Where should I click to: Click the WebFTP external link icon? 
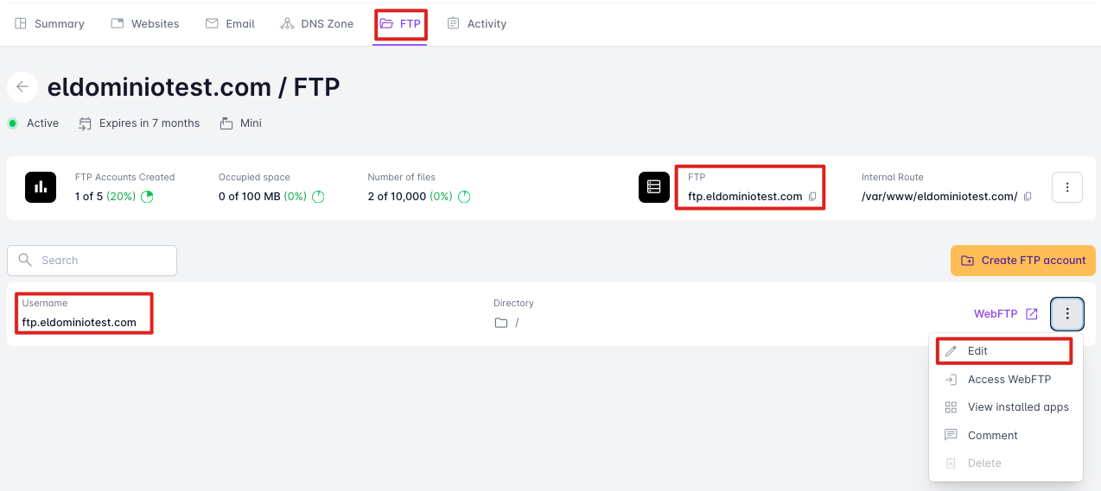tap(1031, 314)
